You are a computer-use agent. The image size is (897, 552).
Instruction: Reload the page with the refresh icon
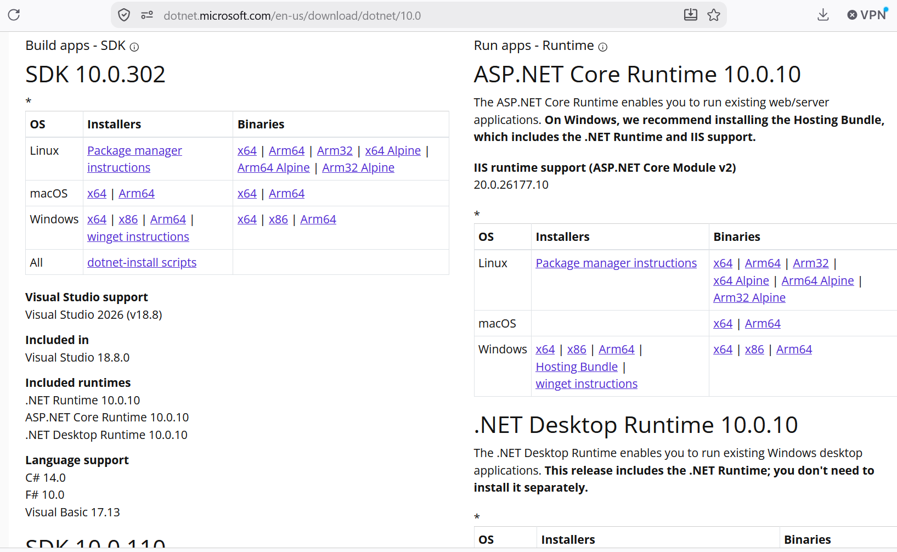14,15
